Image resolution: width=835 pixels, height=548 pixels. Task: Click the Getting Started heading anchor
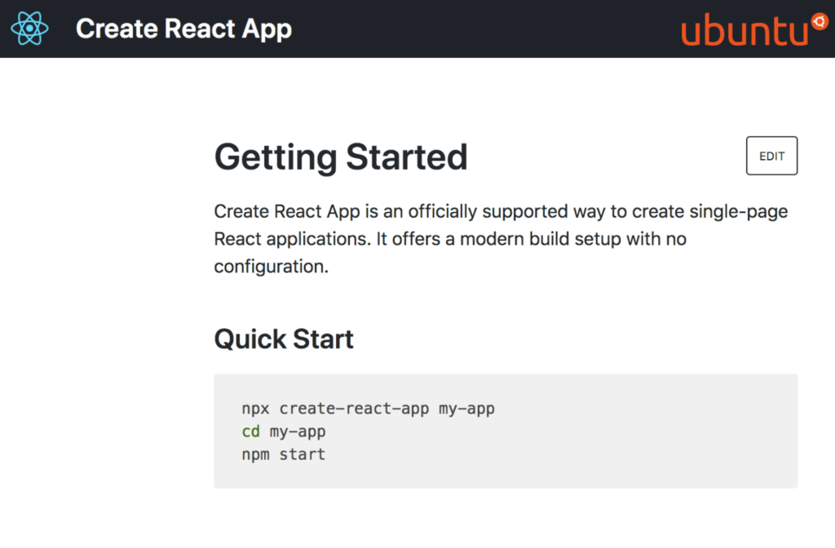tap(341, 157)
